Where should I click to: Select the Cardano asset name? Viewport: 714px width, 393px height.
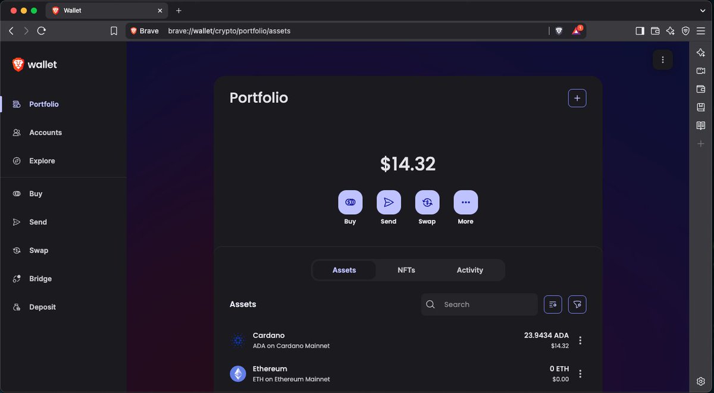coord(269,335)
